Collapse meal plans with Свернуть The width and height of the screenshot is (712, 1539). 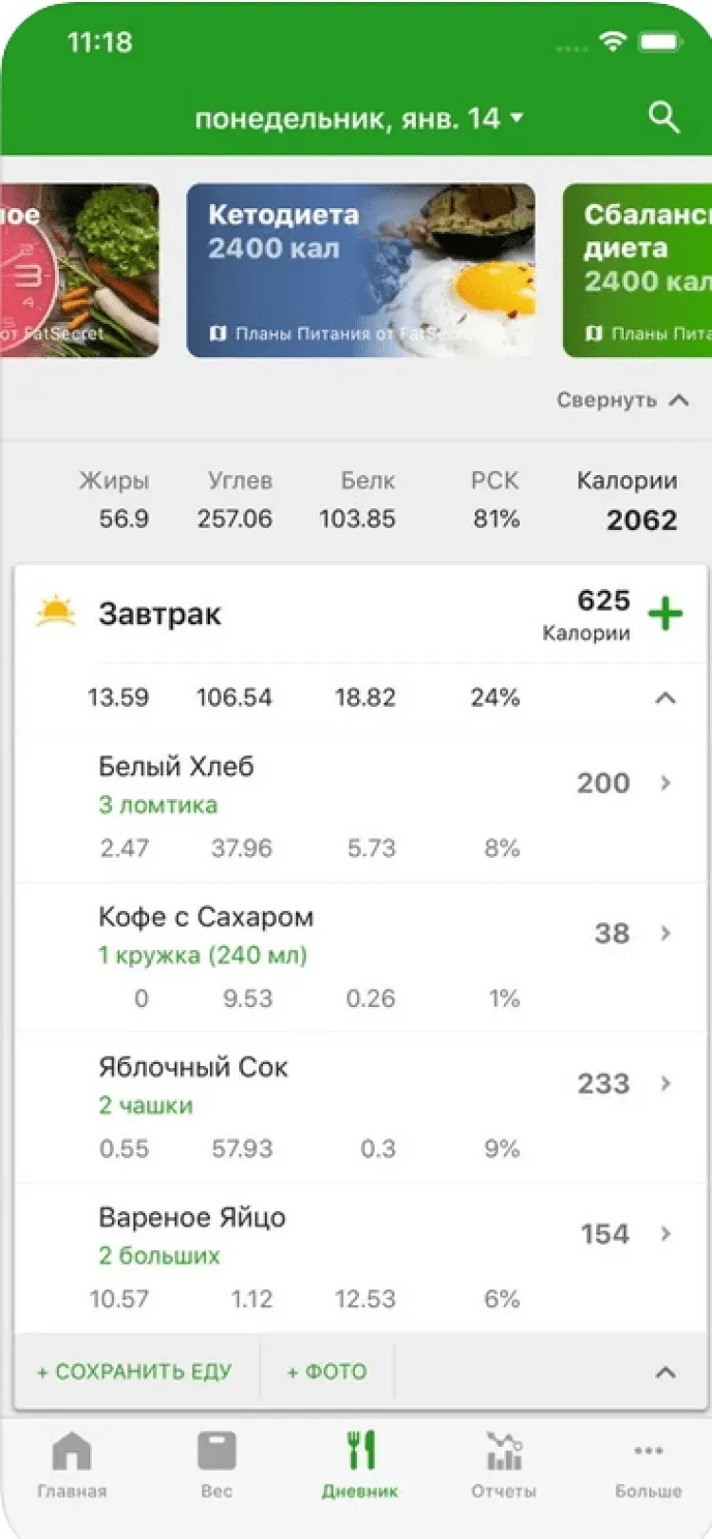click(622, 400)
